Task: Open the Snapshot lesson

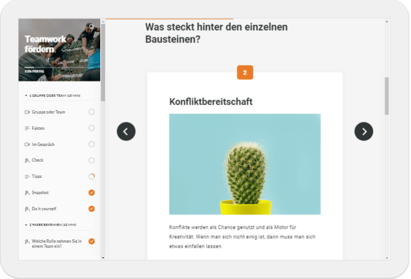Action: click(40, 193)
